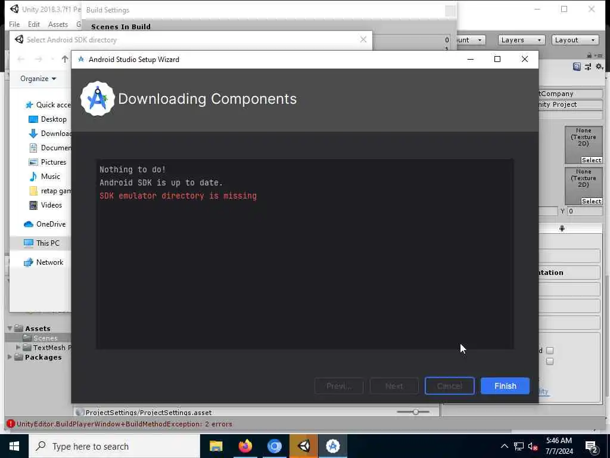
Task: Open the Layout dropdown in Unity
Action: (x=575, y=40)
